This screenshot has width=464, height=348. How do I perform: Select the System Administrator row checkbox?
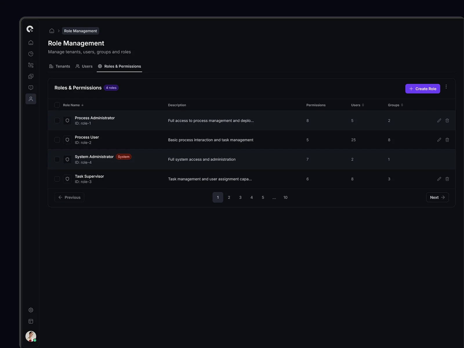pos(57,159)
